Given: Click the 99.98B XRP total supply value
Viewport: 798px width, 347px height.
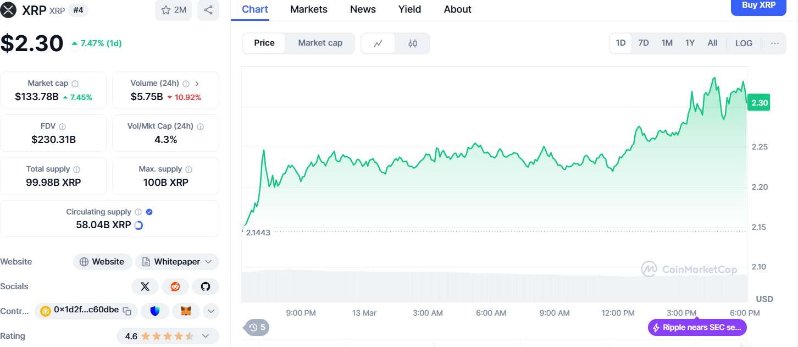Looking at the screenshot, I should tap(53, 183).
